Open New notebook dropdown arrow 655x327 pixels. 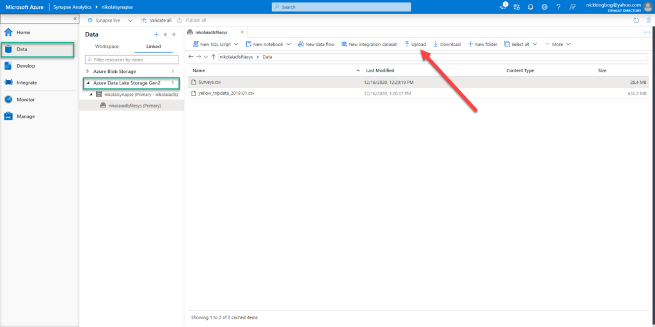click(x=288, y=44)
